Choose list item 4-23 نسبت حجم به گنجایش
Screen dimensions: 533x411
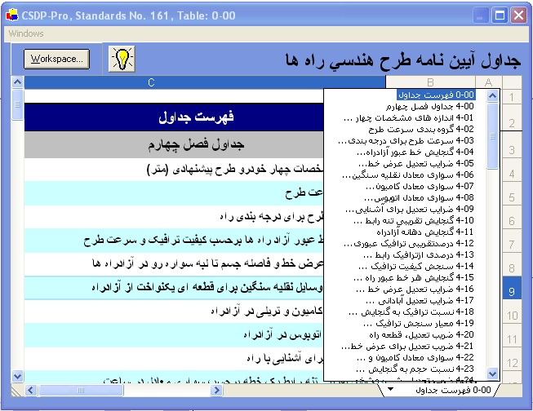415,369
